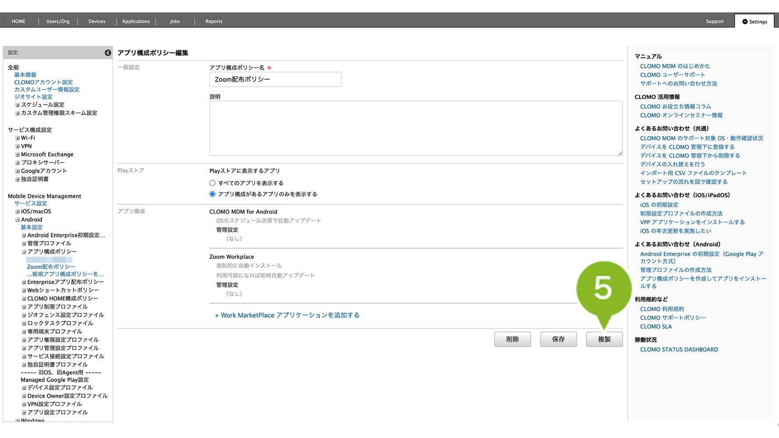Screen dimensions: 779x438
Task: Expand カスタム管理権限スキーム設定 node
Action: tap(18, 113)
